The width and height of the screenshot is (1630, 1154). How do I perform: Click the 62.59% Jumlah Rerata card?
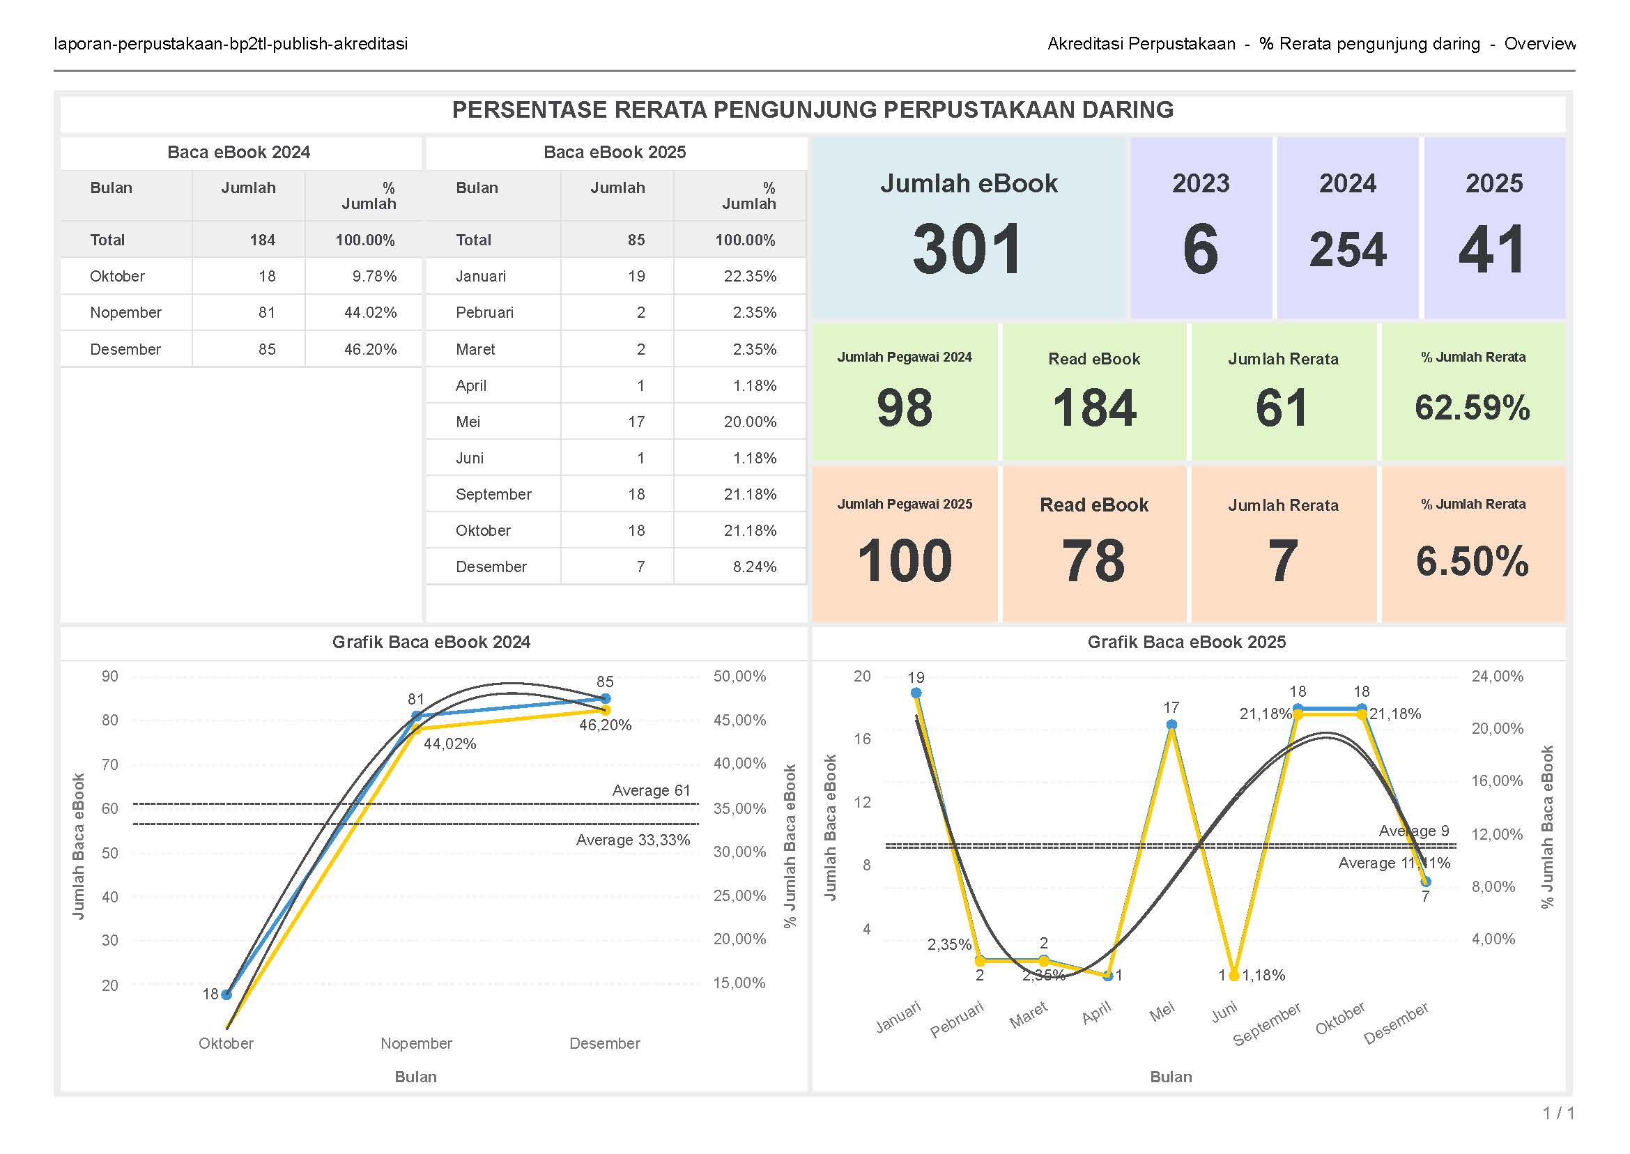pos(1473,392)
